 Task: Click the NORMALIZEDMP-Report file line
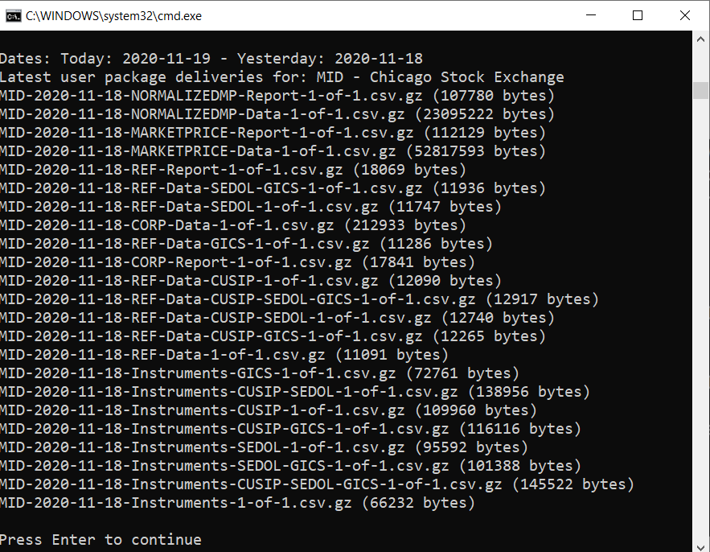pyautogui.click(x=277, y=96)
